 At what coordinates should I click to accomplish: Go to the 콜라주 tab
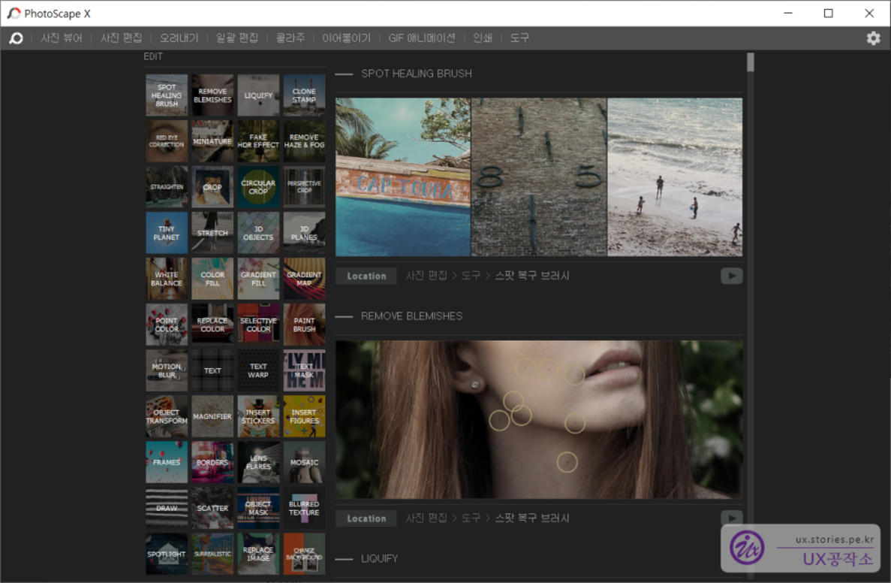[290, 38]
